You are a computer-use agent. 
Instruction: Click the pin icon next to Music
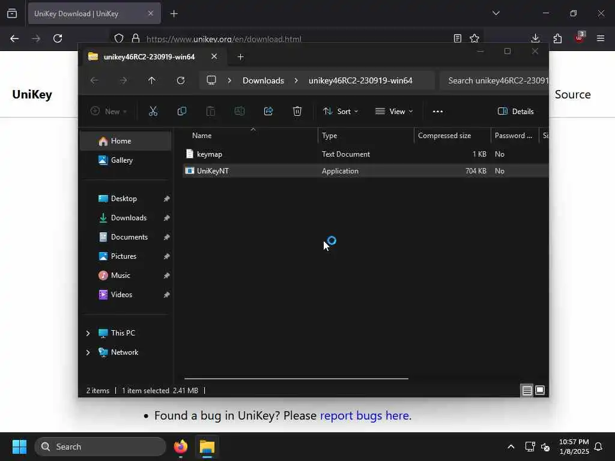point(167,276)
